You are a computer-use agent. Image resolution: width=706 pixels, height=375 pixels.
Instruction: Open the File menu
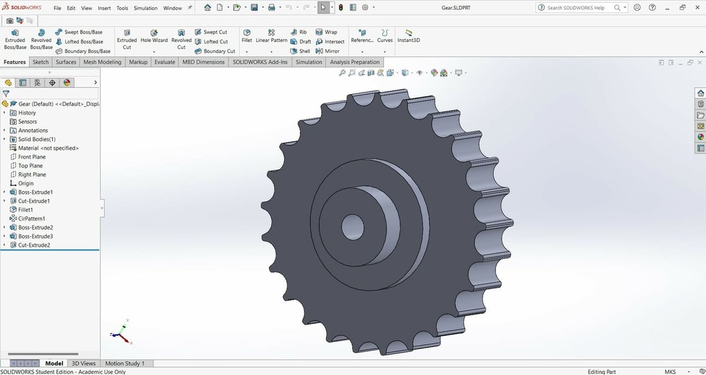[58, 8]
